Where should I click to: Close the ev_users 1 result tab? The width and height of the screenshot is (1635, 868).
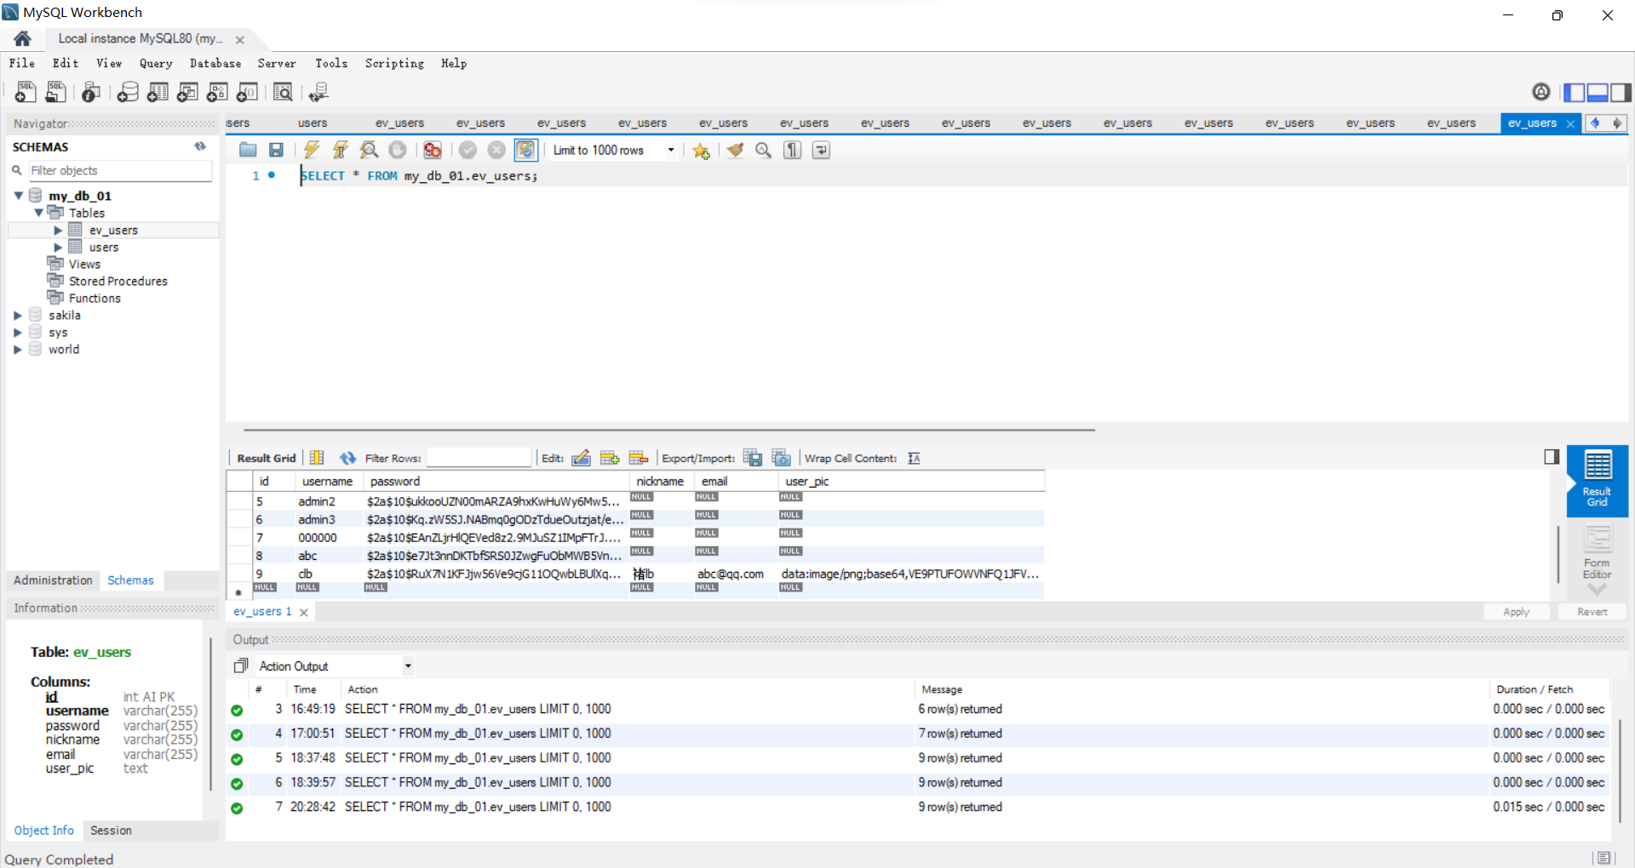click(304, 612)
